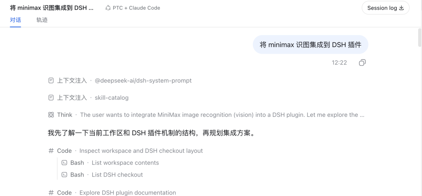Open the @deepseek-ai/dsh-system-prompt context entry
Image resolution: width=422 pixels, height=196 pixels.
point(120,81)
